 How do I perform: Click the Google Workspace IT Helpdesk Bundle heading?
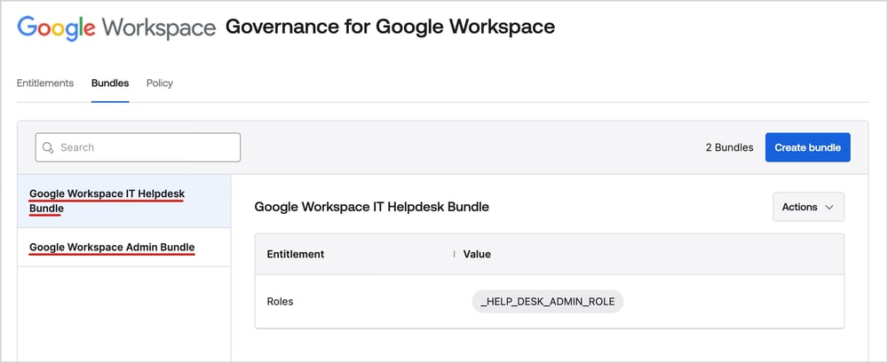371,207
